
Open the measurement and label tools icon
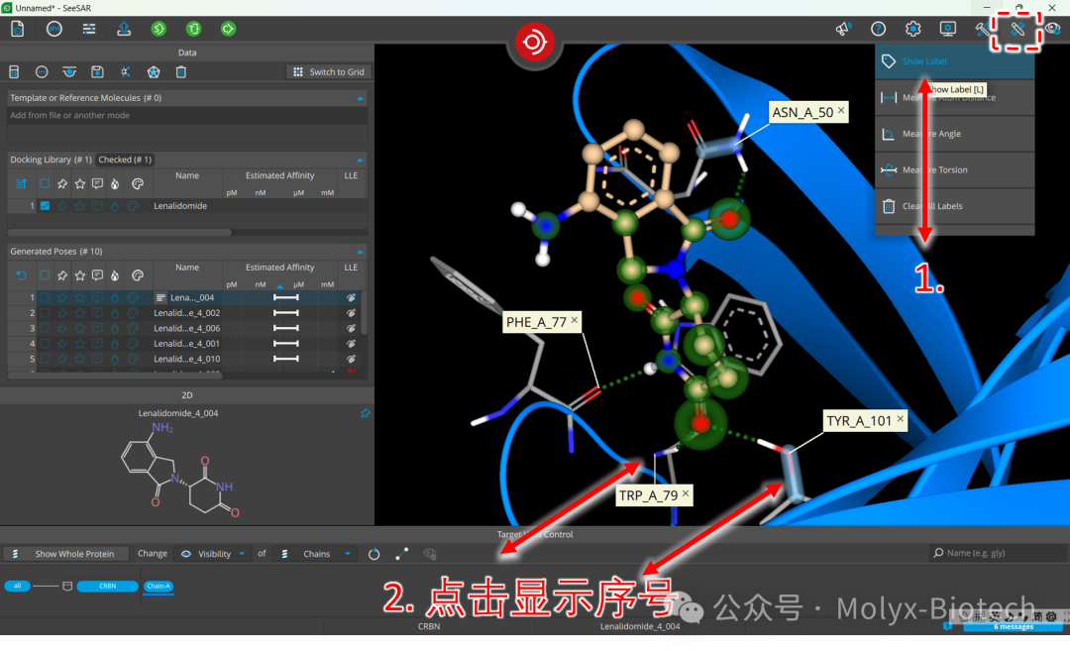tap(1016, 29)
